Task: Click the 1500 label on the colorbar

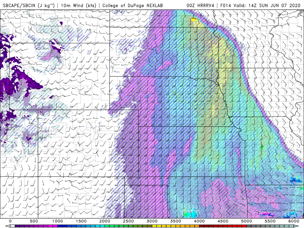Action: point(81,221)
